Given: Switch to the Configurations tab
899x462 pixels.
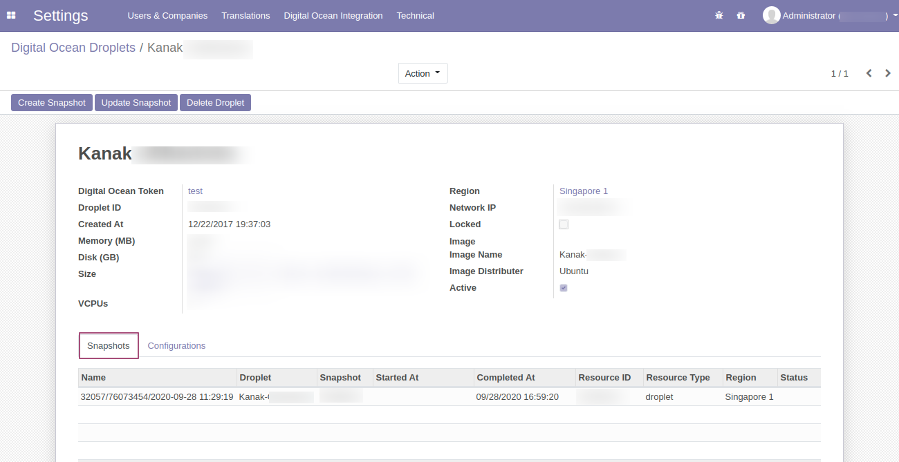Looking at the screenshot, I should [176, 345].
